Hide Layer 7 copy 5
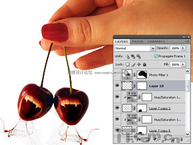This screenshot has height=145, width=193. pyautogui.click(x=117, y=130)
